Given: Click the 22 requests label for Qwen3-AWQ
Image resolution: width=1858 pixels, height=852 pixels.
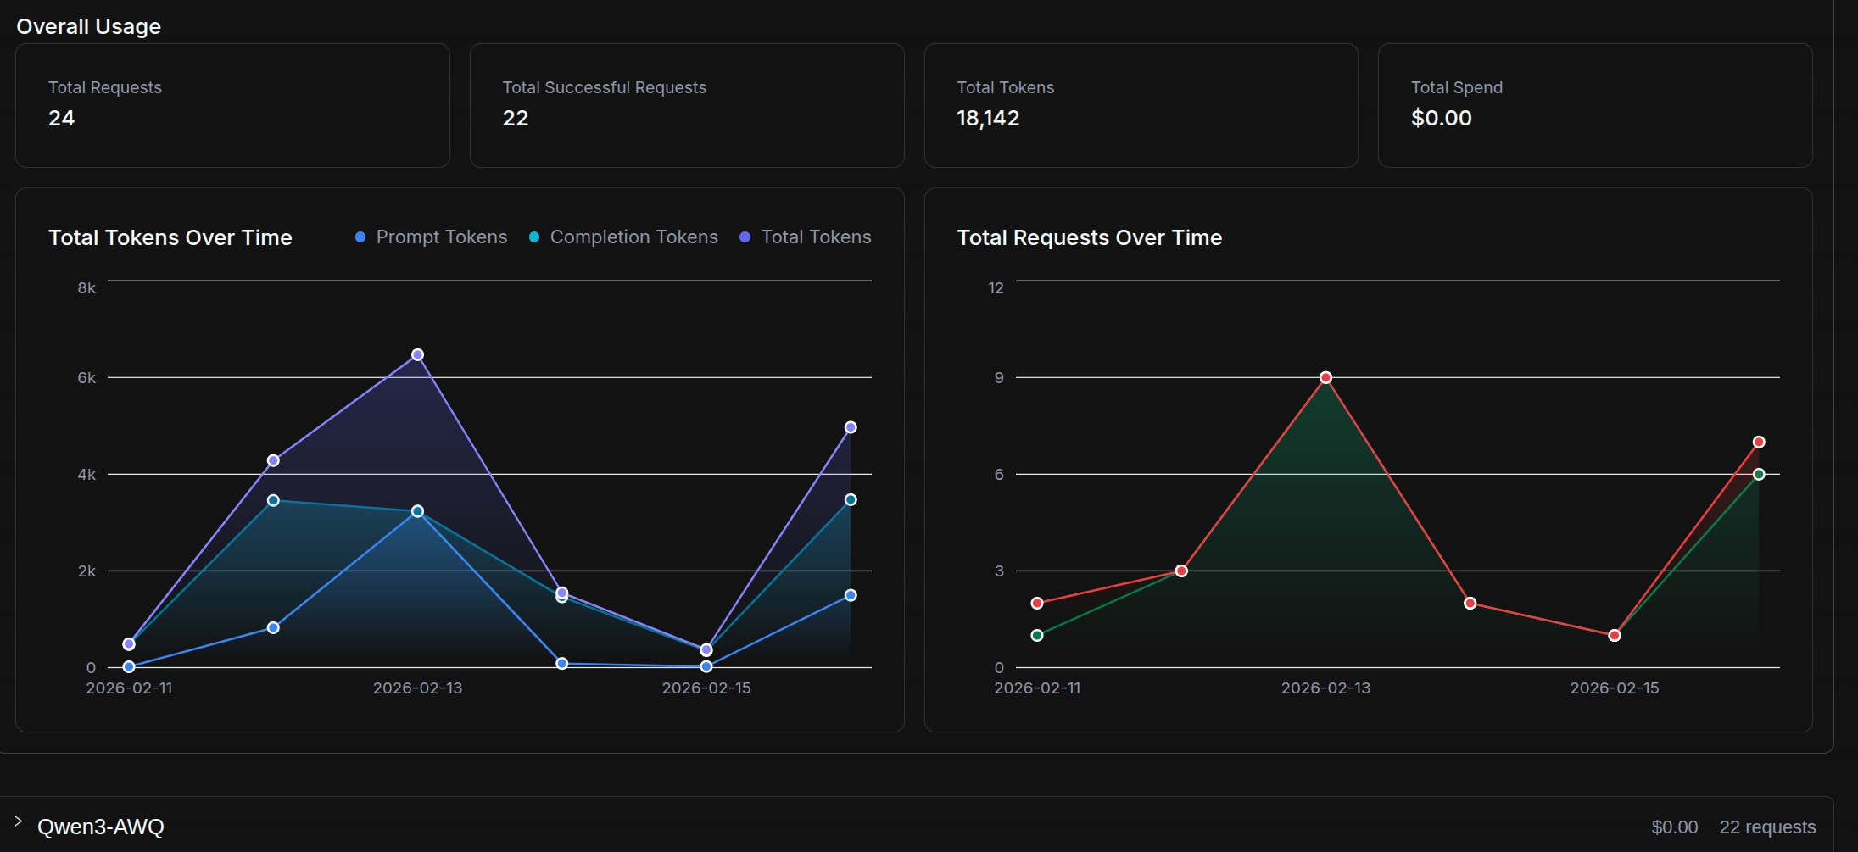Looking at the screenshot, I should tap(1767, 827).
